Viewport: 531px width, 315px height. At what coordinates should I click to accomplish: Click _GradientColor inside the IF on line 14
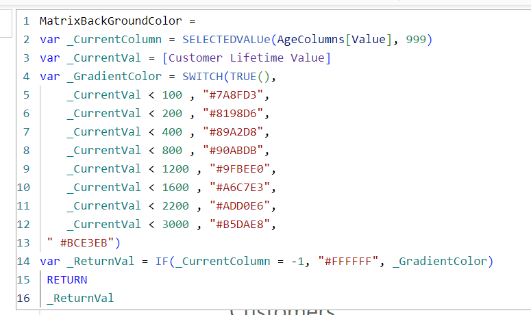440,261
